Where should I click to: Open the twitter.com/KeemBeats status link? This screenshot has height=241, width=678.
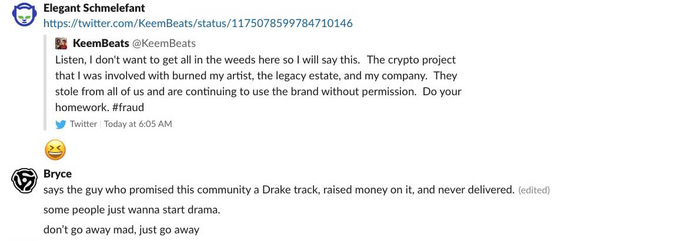click(x=198, y=24)
